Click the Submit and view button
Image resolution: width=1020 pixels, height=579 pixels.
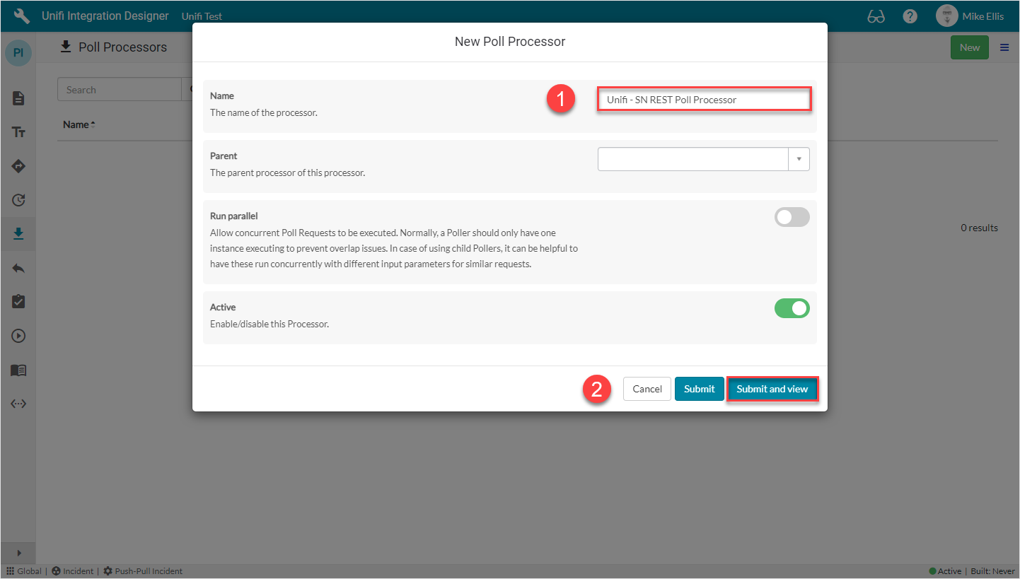pos(772,389)
